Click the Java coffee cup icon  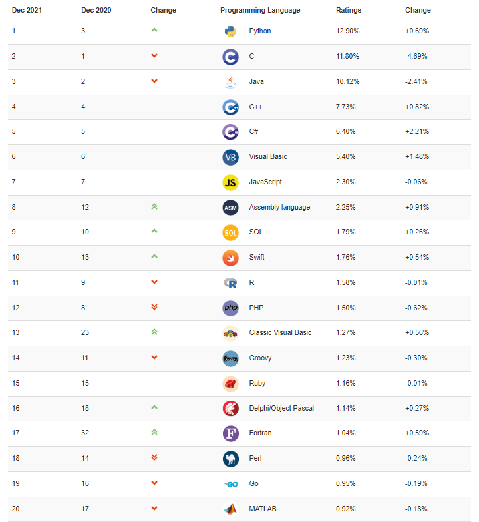(230, 82)
